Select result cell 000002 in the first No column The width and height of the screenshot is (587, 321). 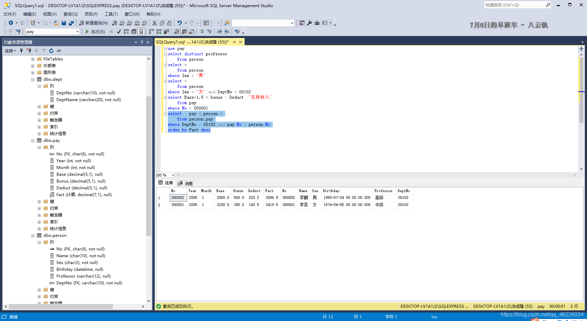pos(178,197)
